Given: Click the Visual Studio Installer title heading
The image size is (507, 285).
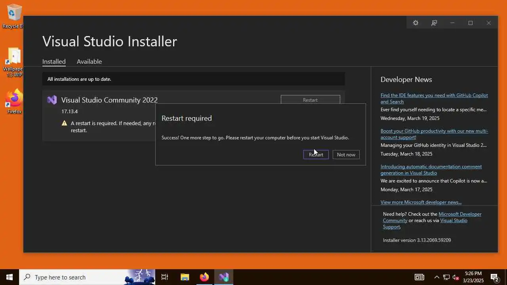Looking at the screenshot, I should 110,41.
